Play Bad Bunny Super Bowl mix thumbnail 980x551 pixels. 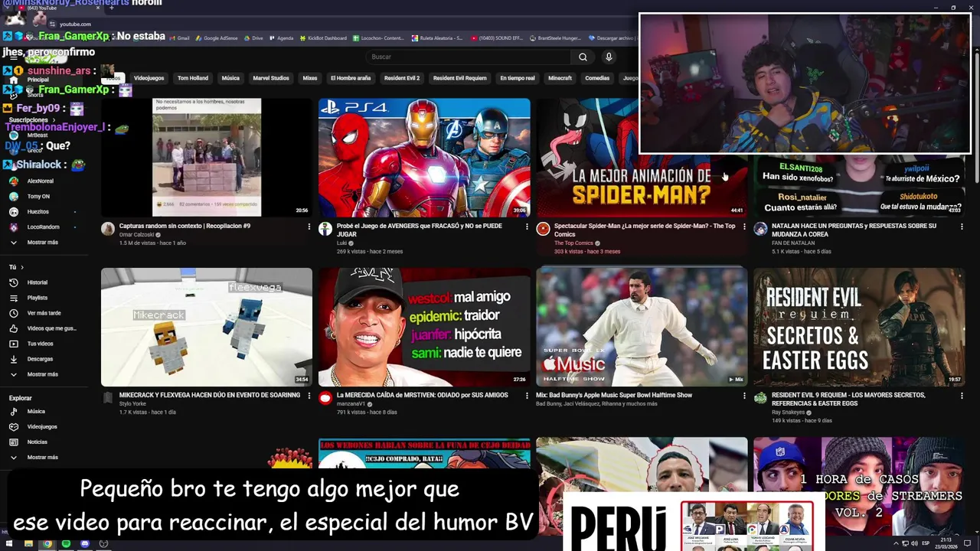[642, 327]
